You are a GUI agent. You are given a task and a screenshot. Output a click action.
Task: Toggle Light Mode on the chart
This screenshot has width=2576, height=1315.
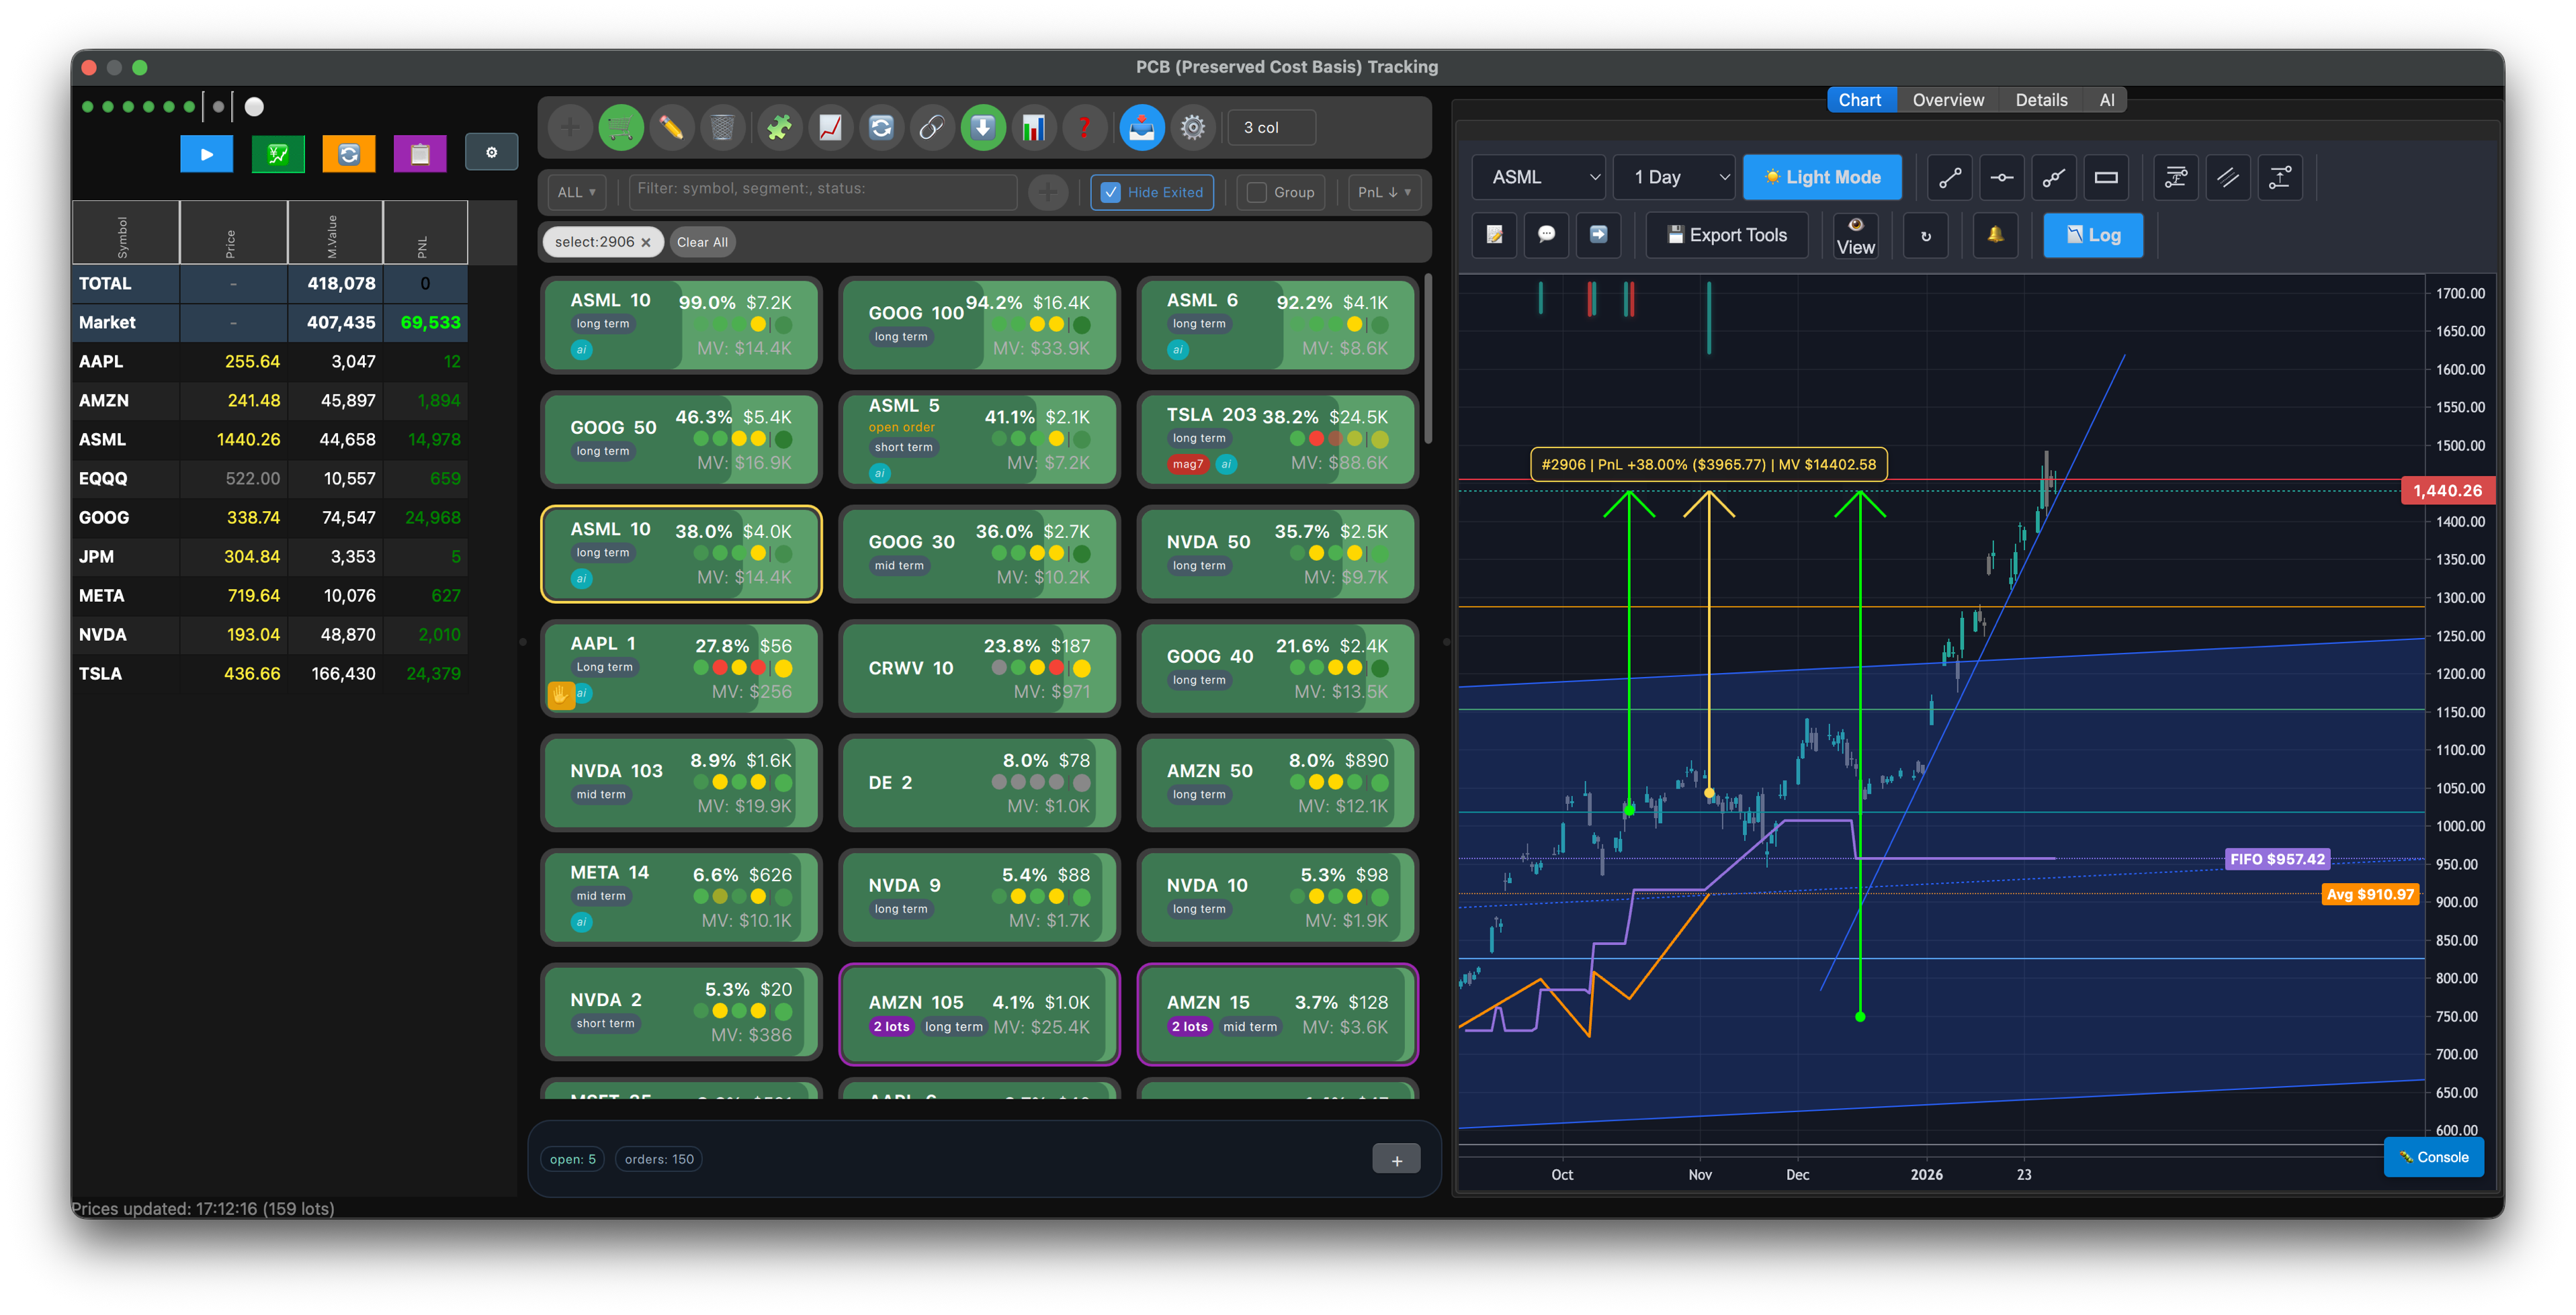pyautogui.click(x=1822, y=178)
